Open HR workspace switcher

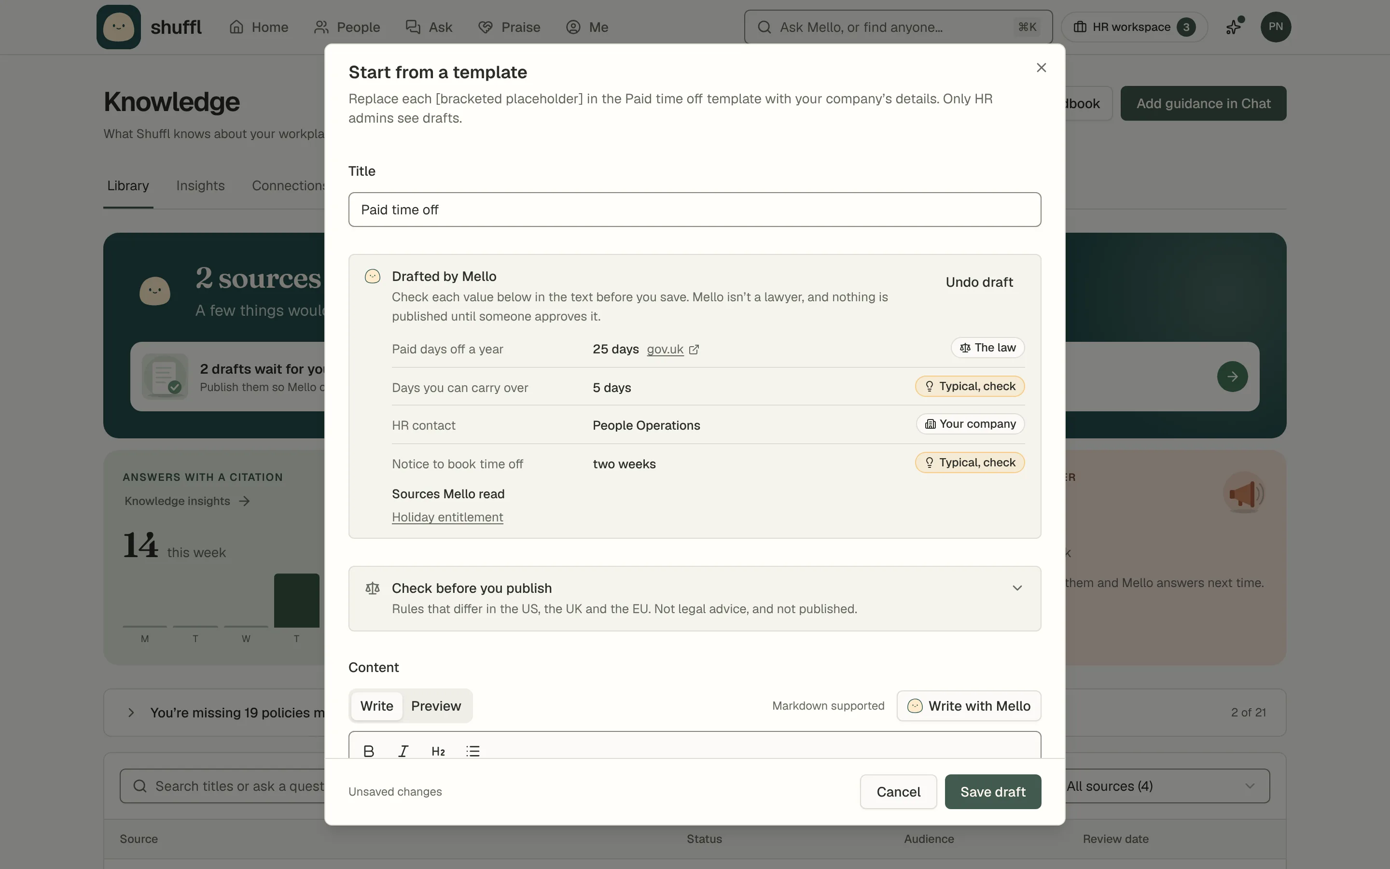pyautogui.click(x=1134, y=27)
